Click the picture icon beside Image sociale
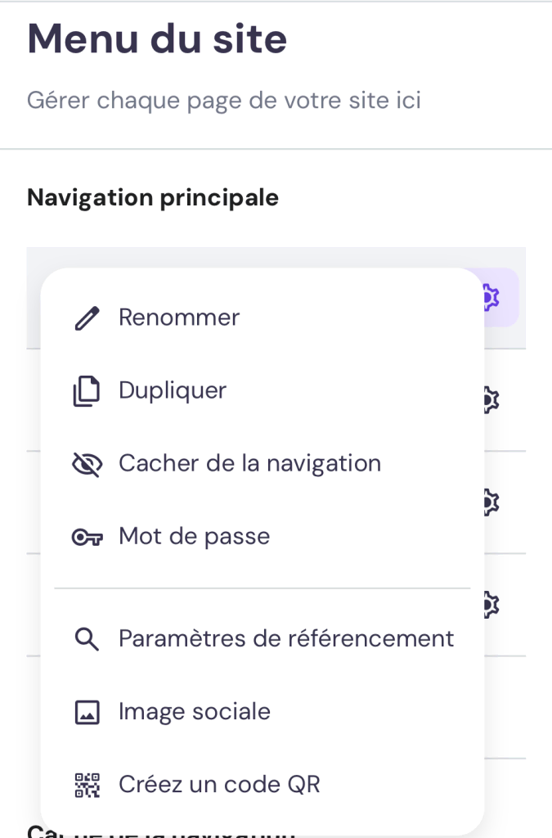 pyautogui.click(x=87, y=712)
